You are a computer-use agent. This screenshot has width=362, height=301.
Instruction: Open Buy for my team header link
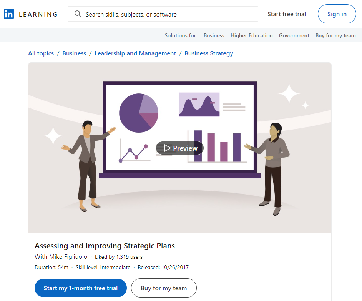pos(335,35)
